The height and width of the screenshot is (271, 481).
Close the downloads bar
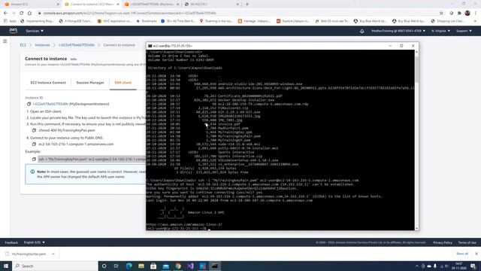(x=476, y=254)
